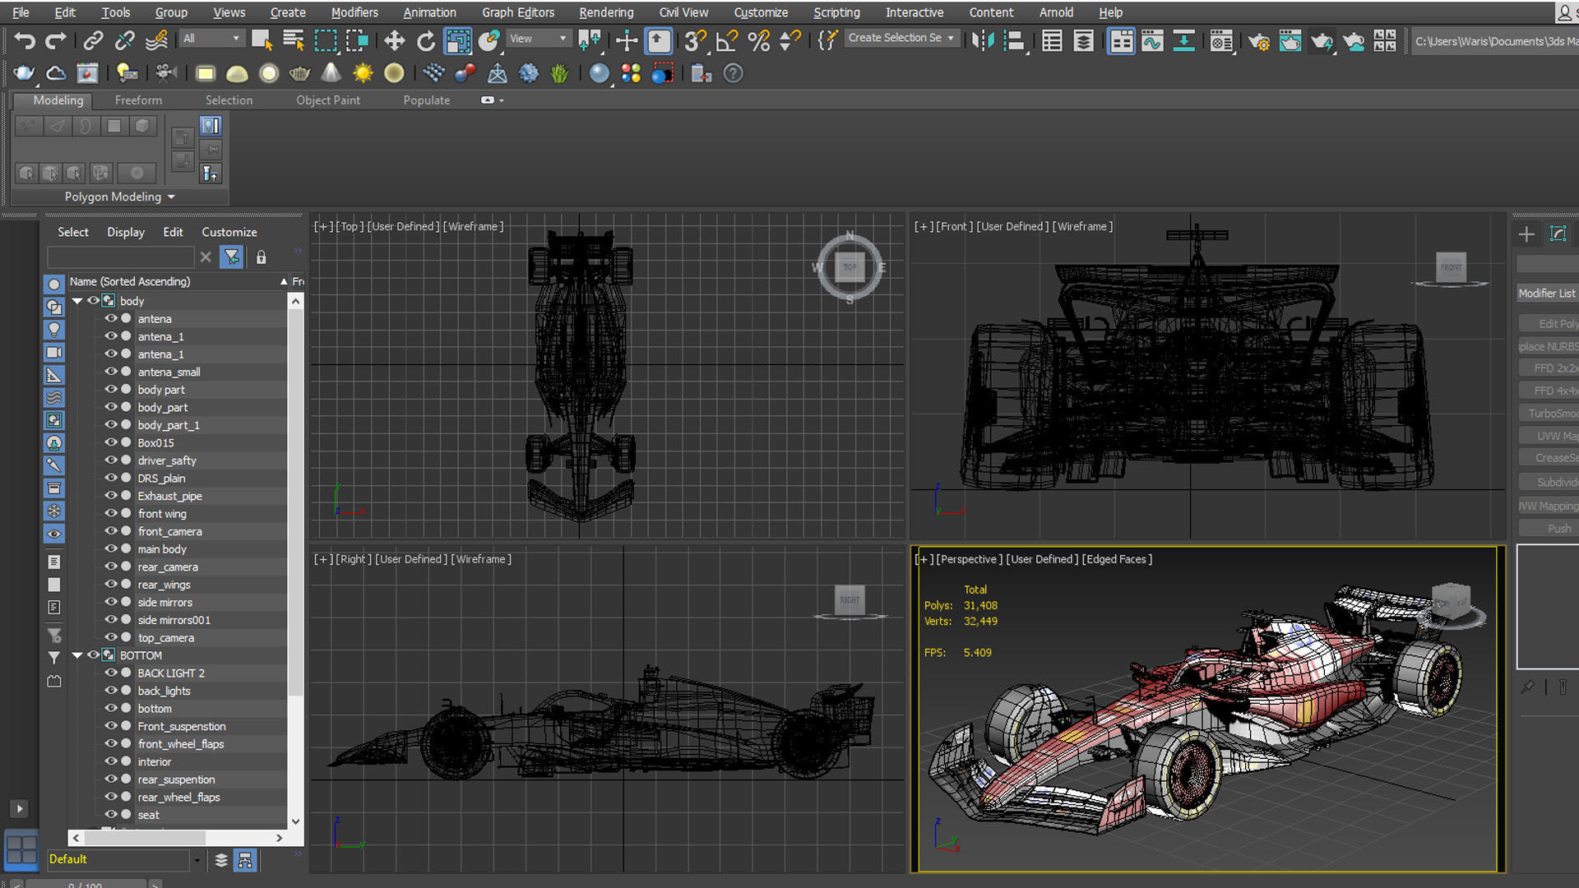
Task: Open the Default layer dropdown arrow
Action: pyautogui.click(x=197, y=860)
